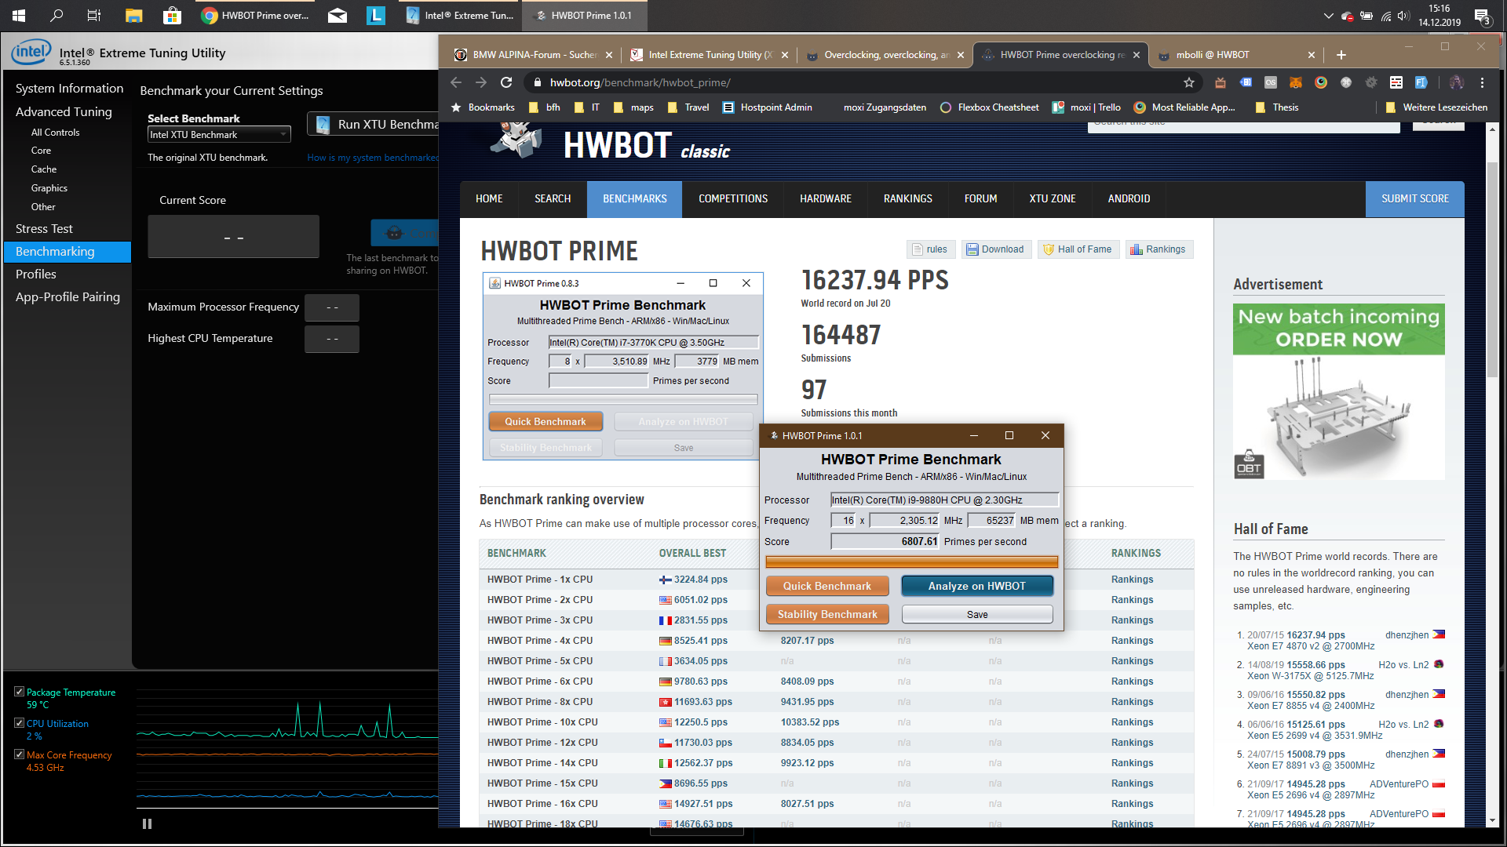Click the volume tray icon

(x=1403, y=16)
